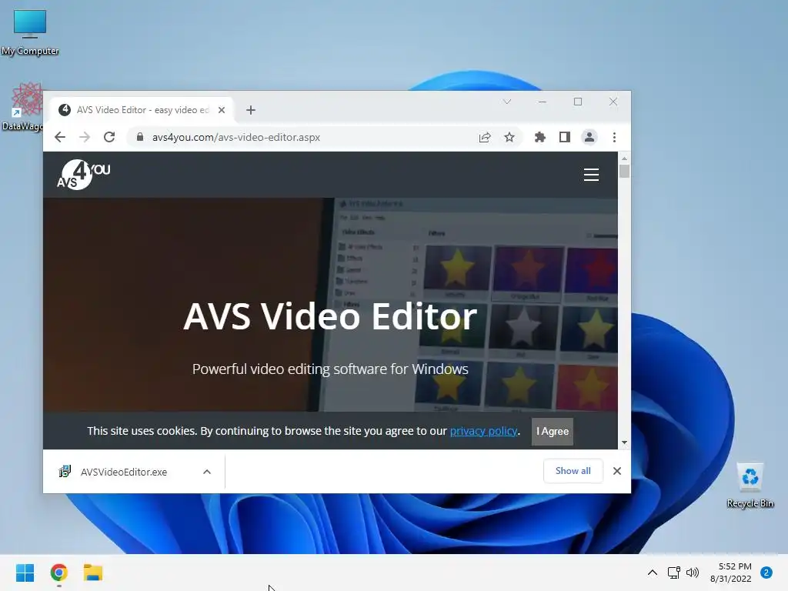Expand the tab search chevron
Screen dimensions: 788x591
pos(507,102)
